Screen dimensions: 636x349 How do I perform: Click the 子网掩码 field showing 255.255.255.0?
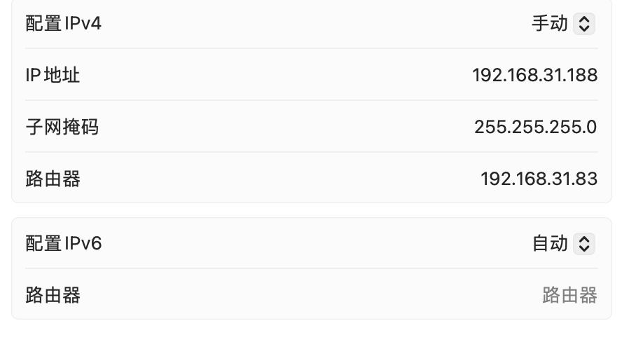coord(535,127)
